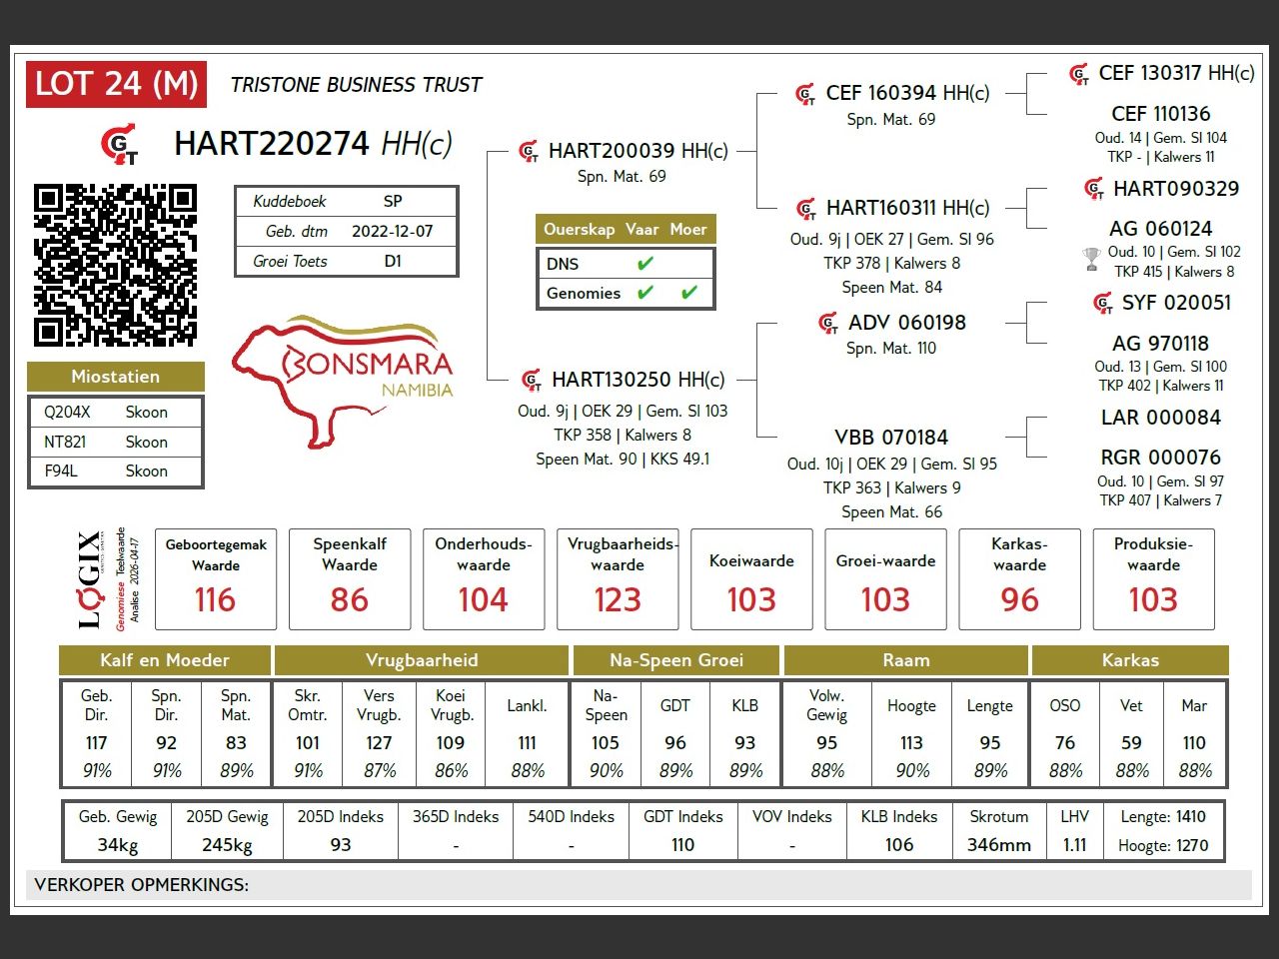Click the Vrugbaarheidswaarde score 123
The width and height of the screenshot is (1279, 959).
[x=618, y=600]
